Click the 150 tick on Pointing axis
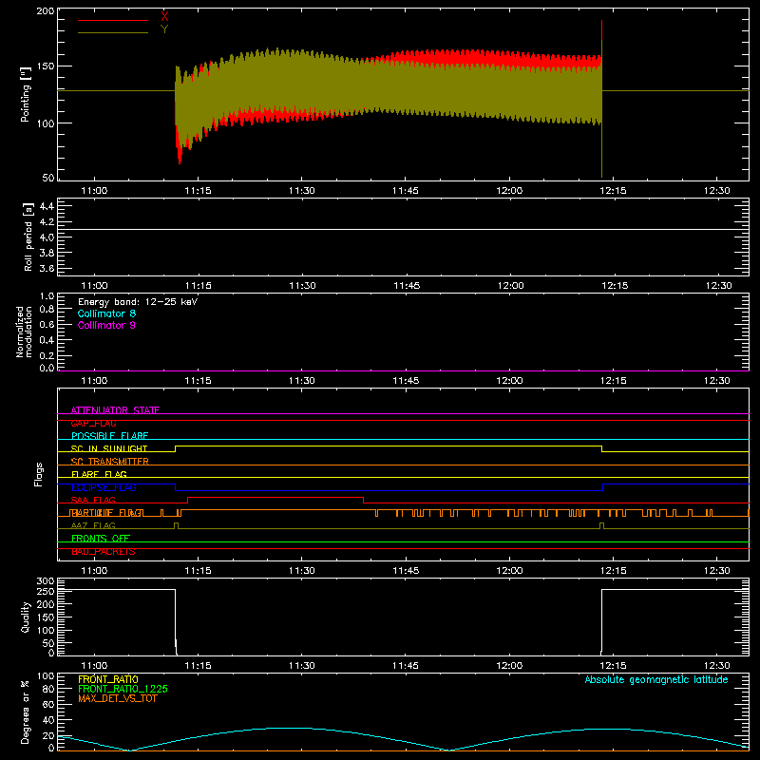 (x=46, y=66)
